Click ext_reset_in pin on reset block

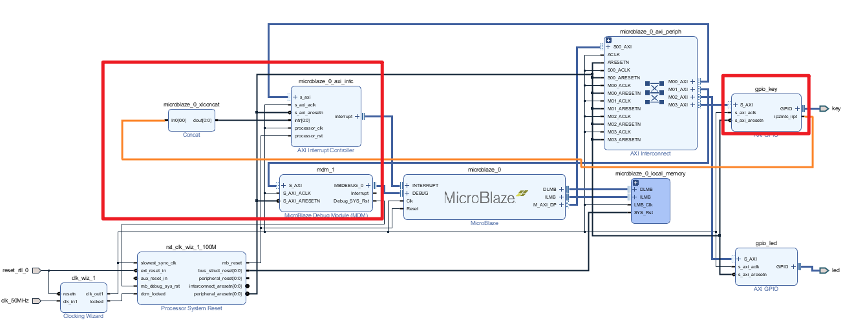[x=154, y=270]
